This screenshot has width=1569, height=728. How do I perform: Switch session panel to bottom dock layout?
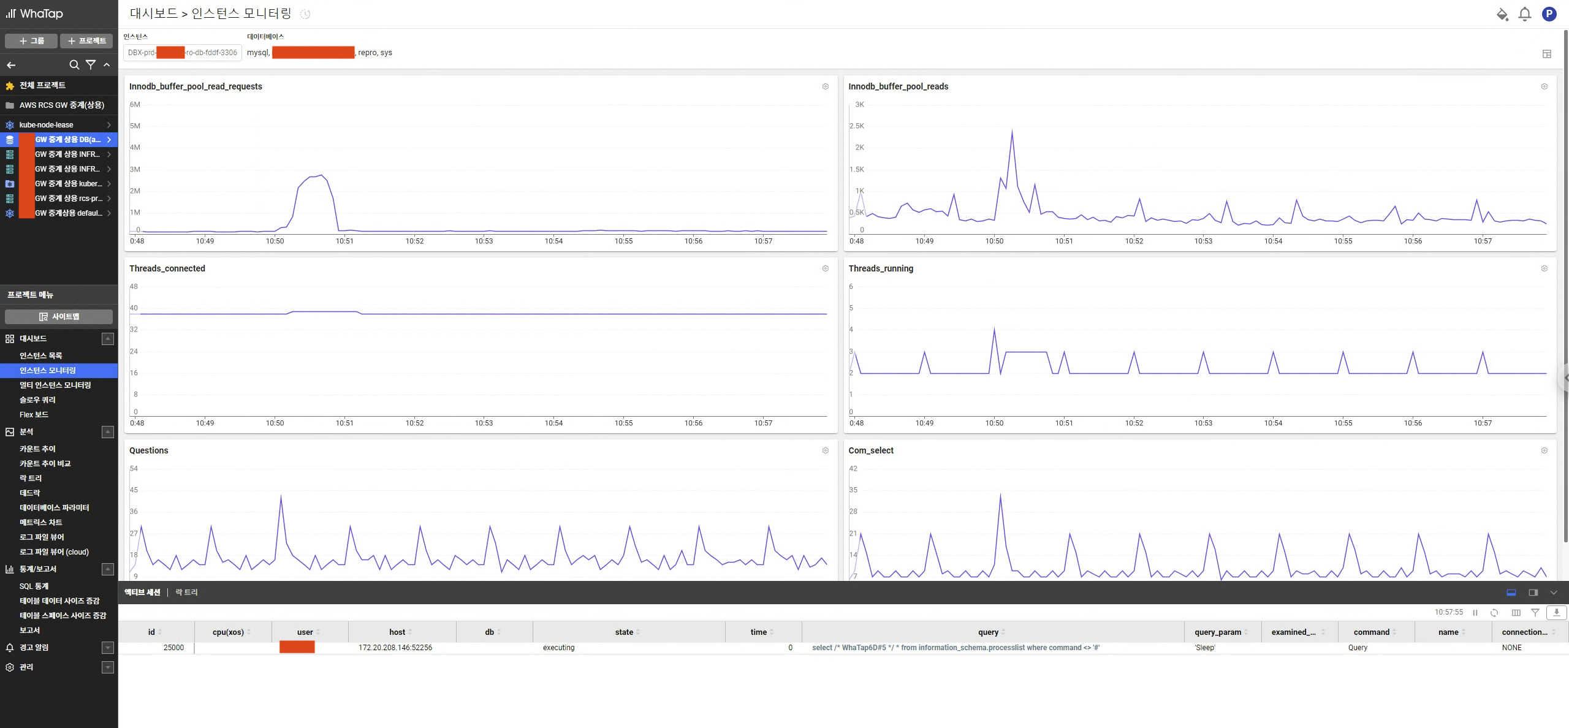(x=1511, y=593)
